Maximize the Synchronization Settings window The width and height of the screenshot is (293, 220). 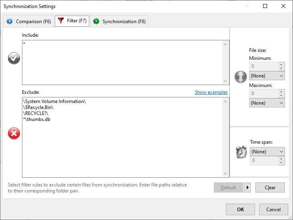tap(265, 6)
